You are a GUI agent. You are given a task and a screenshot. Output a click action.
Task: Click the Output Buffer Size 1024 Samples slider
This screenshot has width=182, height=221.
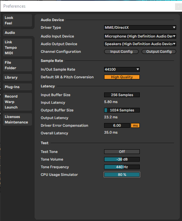[122, 110]
